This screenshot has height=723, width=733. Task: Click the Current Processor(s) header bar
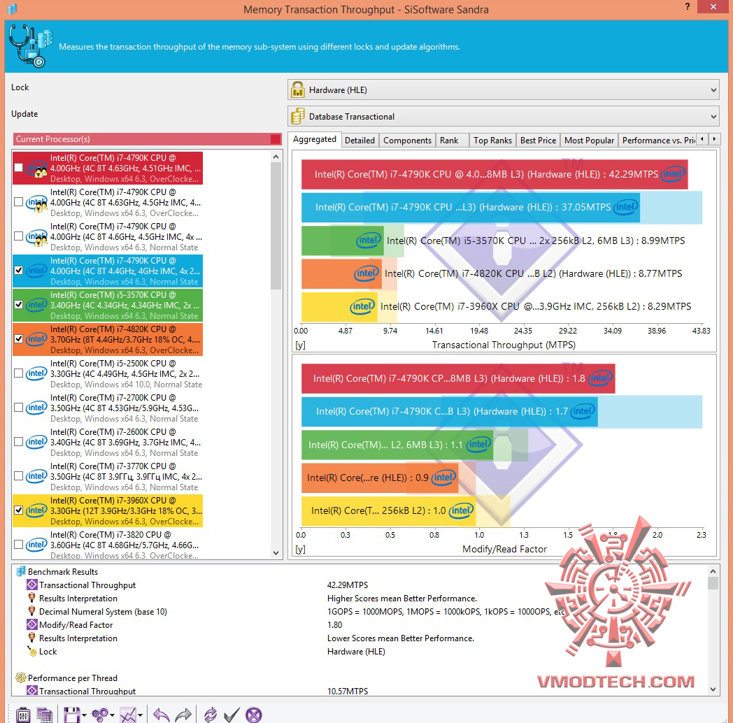pyautogui.click(x=148, y=139)
